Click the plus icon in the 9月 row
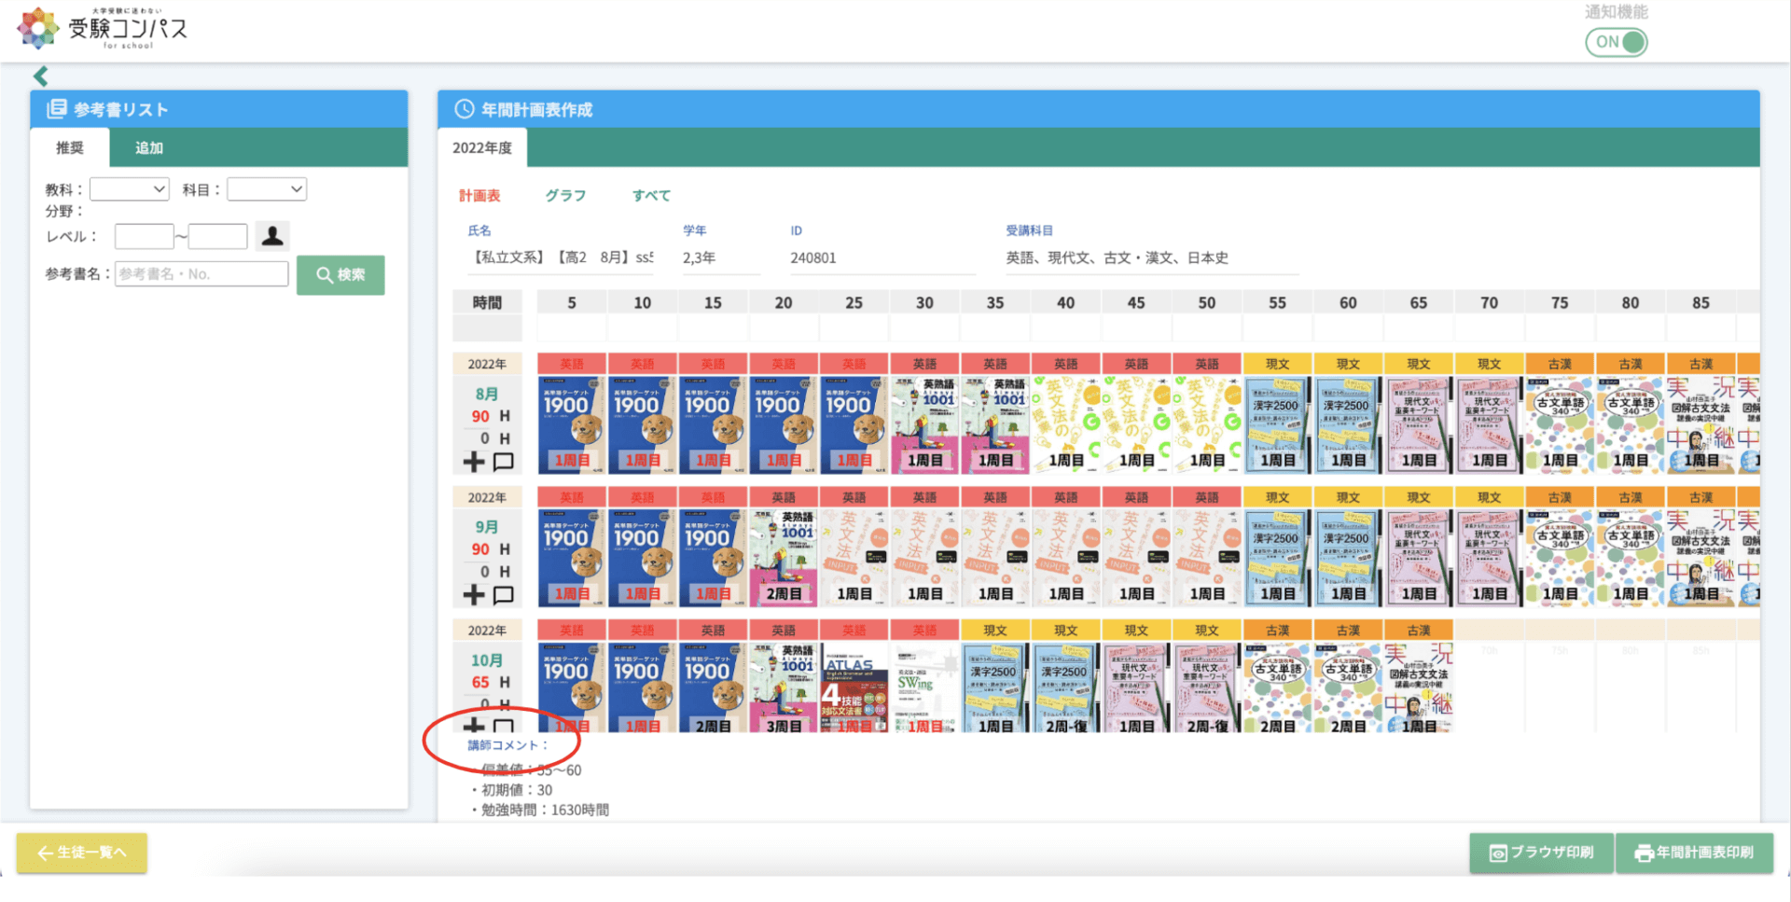Image resolution: width=1791 pixels, height=902 pixels. (x=474, y=594)
